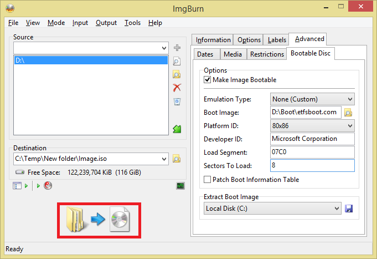The width and height of the screenshot is (377, 259).
Task: Open the Output menu
Action: click(x=106, y=23)
